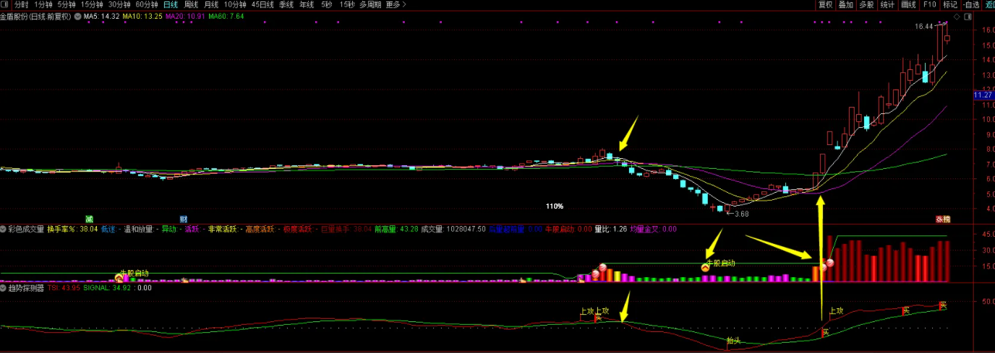Activate the 画线 drawing tools
This screenshot has height=353, width=995.
pos(909,4)
